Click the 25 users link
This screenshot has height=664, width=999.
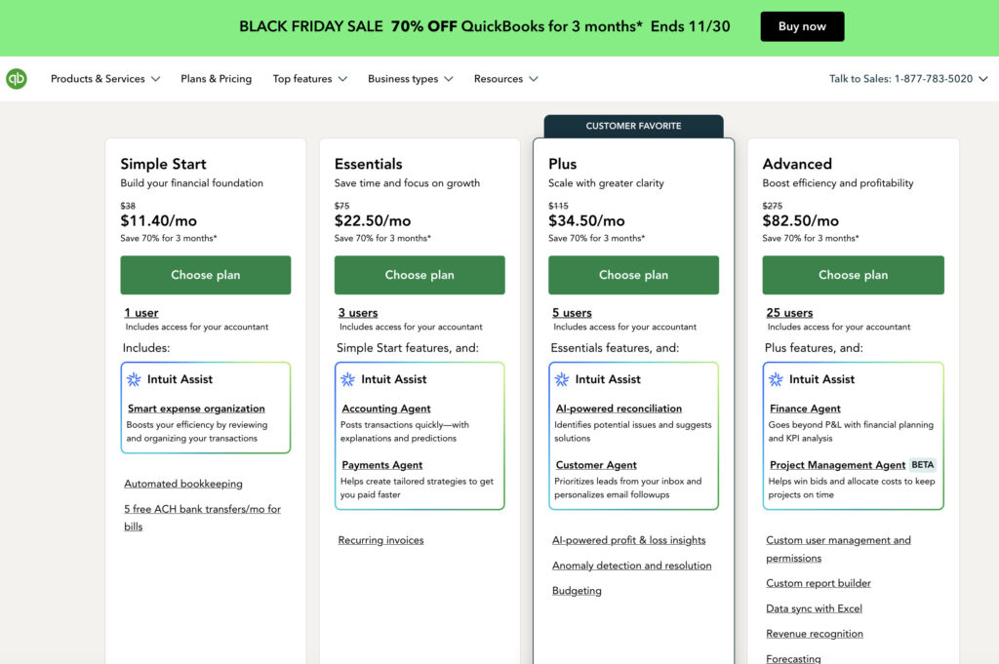tap(789, 313)
